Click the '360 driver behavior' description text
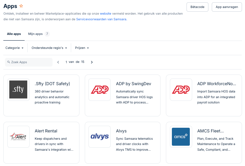The image size is (245, 166). point(52,97)
